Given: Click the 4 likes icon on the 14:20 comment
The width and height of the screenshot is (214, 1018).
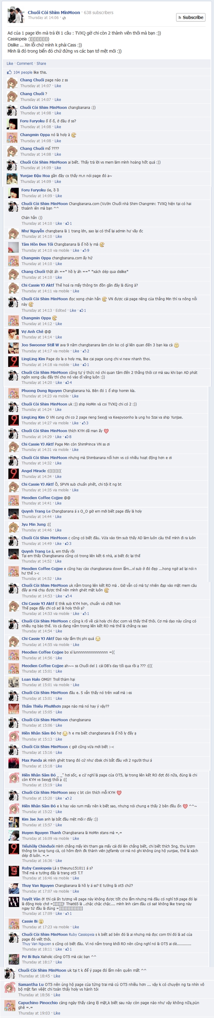Looking at the screenshot, I should pyautogui.click(x=69, y=383).
